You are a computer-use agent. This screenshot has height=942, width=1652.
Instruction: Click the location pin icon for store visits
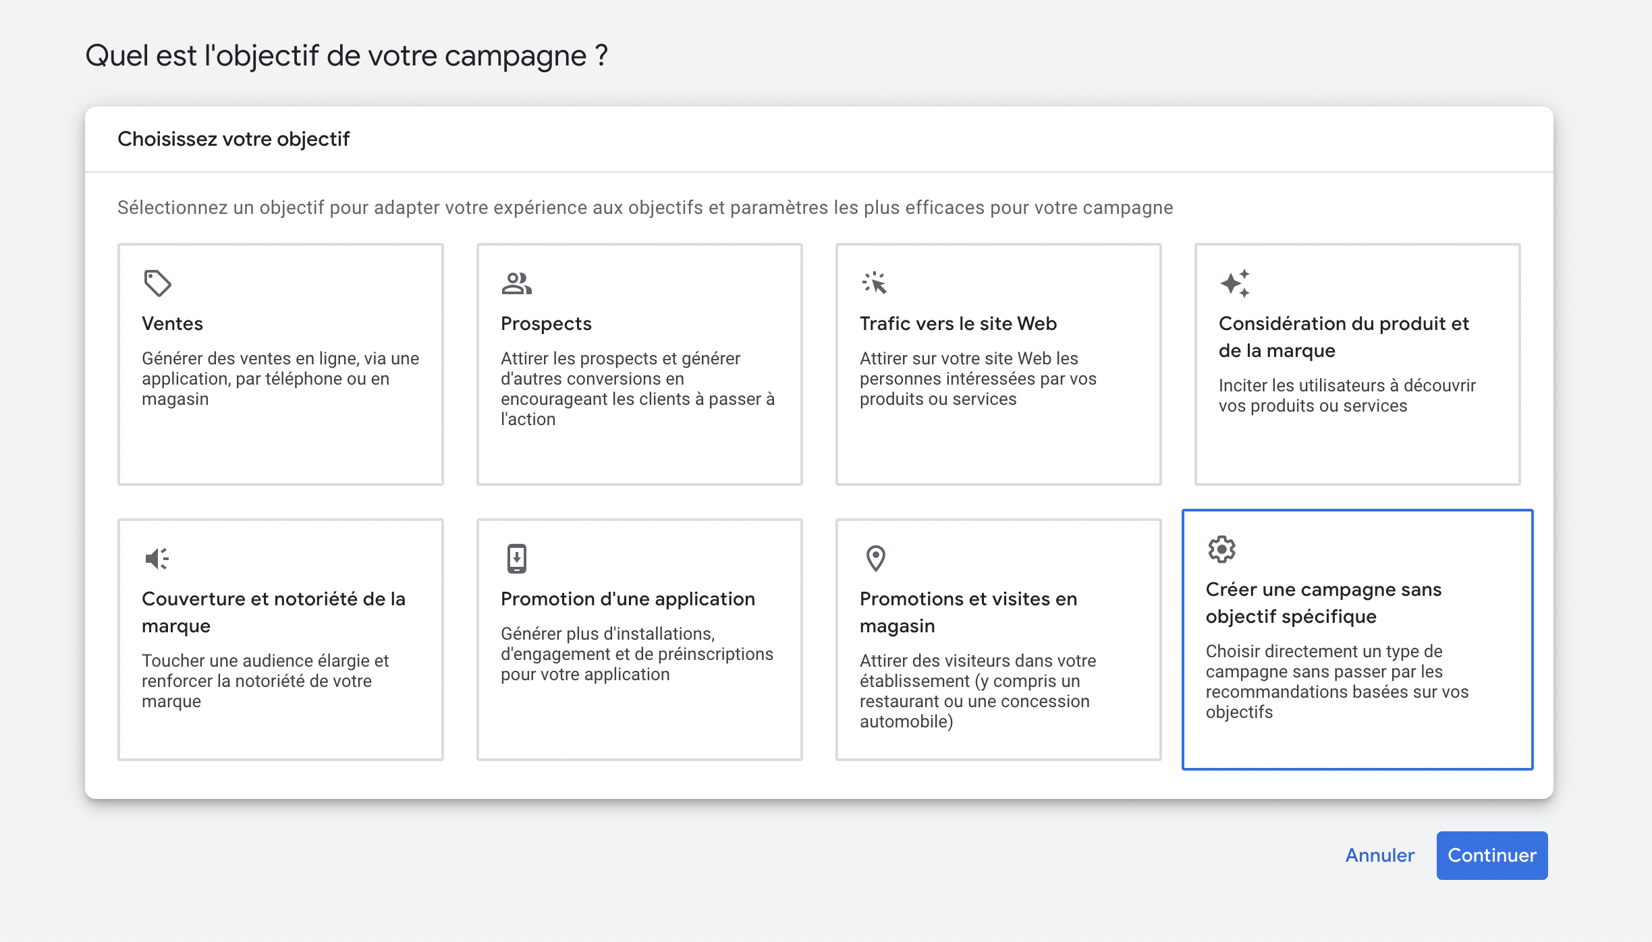click(x=876, y=559)
